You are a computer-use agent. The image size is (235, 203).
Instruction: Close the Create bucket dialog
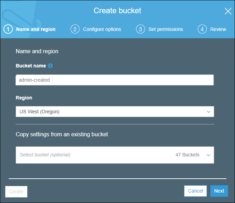[x=228, y=11]
